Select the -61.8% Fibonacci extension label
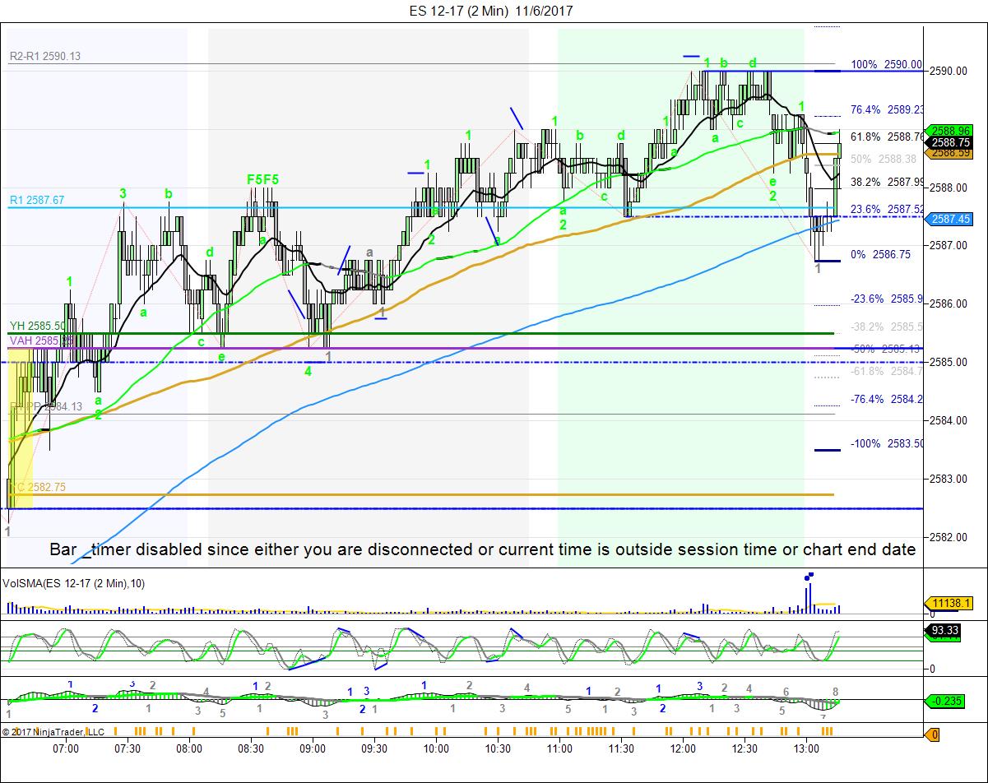Image resolution: width=988 pixels, height=783 pixels. (x=886, y=371)
